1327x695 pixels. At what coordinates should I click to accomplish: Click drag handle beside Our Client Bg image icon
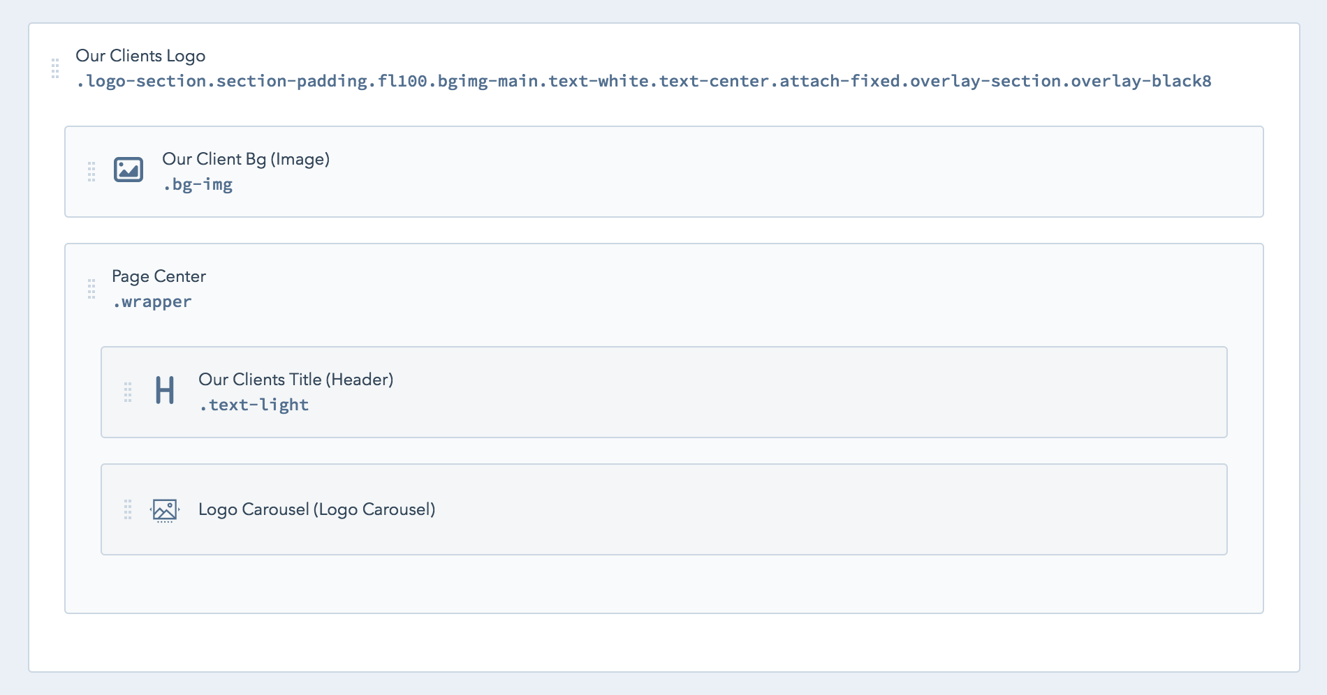click(91, 172)
